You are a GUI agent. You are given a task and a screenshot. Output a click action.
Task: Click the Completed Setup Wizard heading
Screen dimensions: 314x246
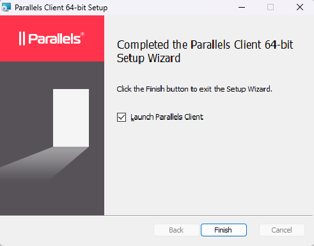(x=205, y=51)
